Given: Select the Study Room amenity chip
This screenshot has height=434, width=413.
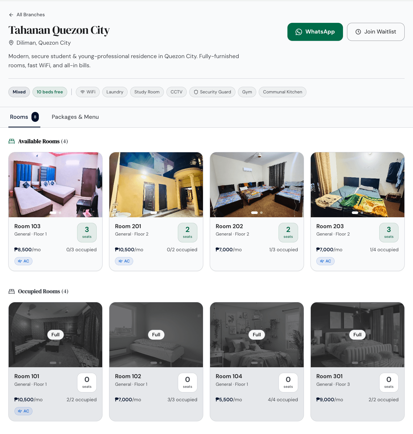Looking at the screenshot, I should pyautogui.click(x=147, y=92).
